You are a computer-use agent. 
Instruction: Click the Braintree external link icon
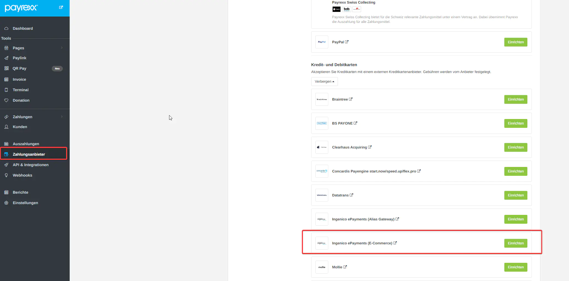351,99
